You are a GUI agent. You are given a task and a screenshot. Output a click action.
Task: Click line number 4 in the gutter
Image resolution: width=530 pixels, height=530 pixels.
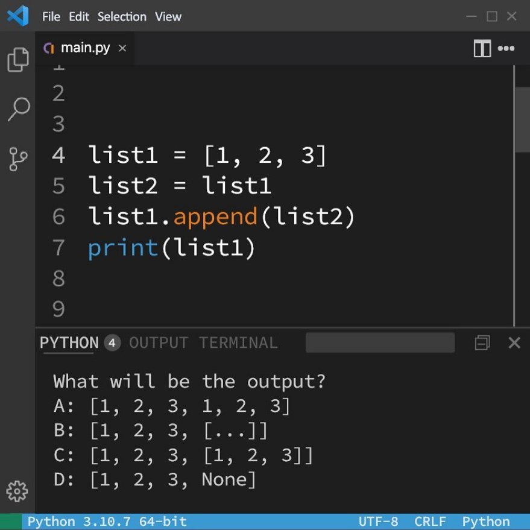tap(58, 155)
